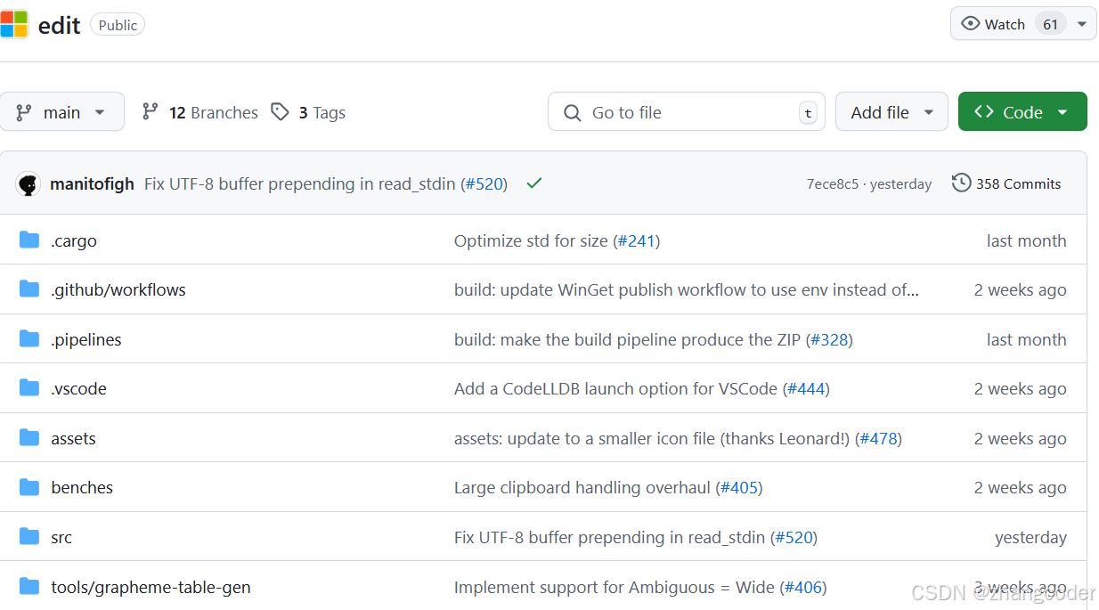This screenshot has height=610, width=1099.
Task: Open the green Code dropdown
Action: coord(1022,112)
